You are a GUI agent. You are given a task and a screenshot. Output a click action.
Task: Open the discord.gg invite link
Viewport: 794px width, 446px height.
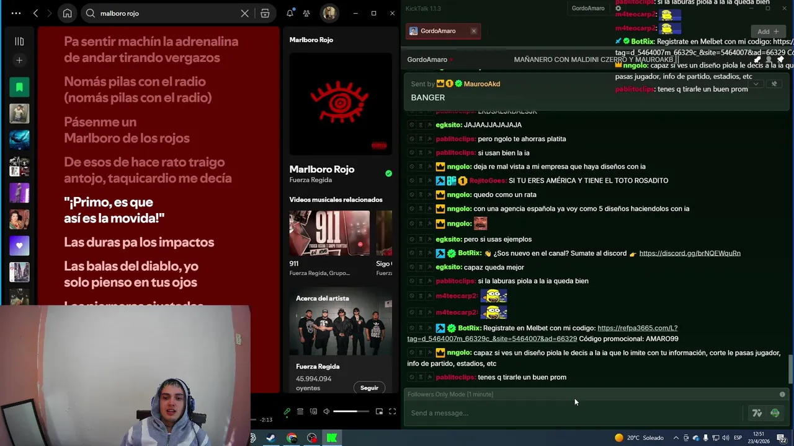pos(690,253)
